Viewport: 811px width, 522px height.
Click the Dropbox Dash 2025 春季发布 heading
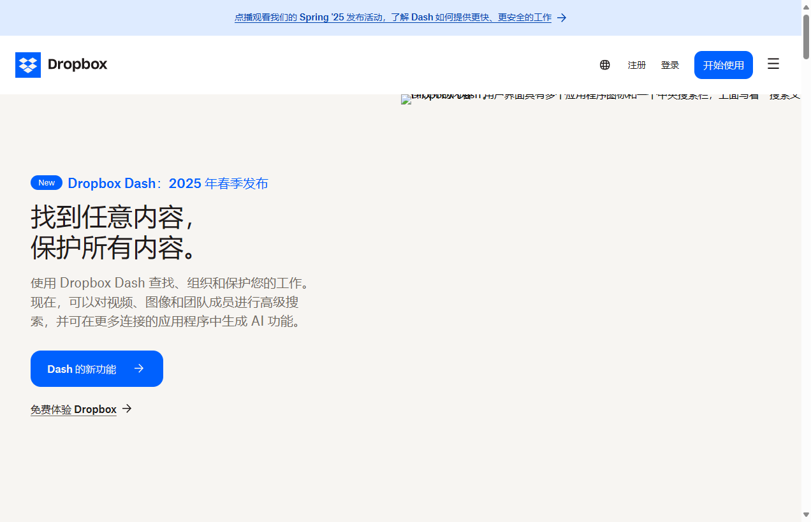point(168,184)
